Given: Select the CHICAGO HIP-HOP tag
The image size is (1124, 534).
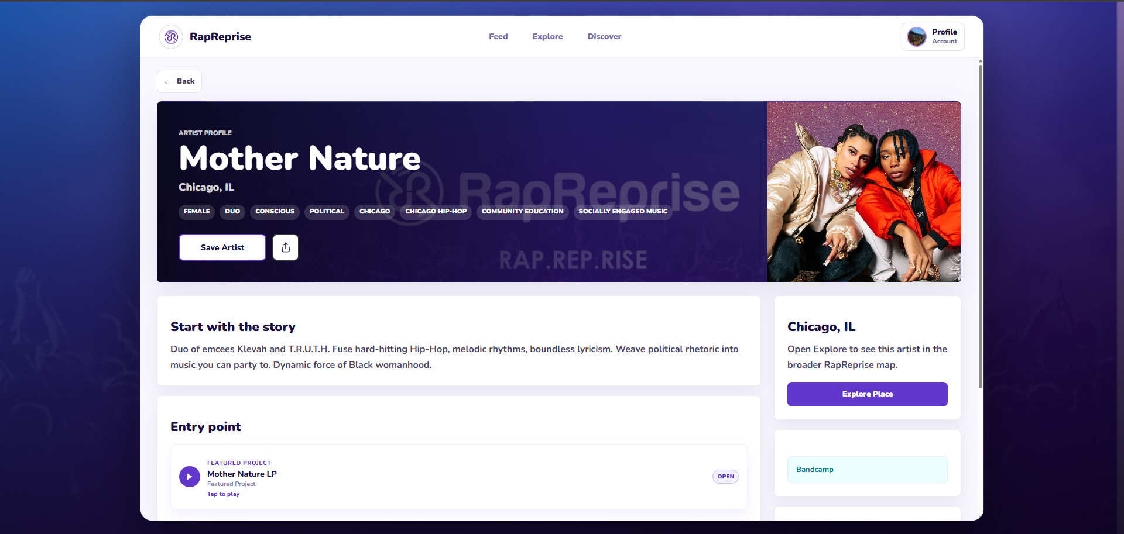Looking at the screenshot, I should [x=436, y=212].
